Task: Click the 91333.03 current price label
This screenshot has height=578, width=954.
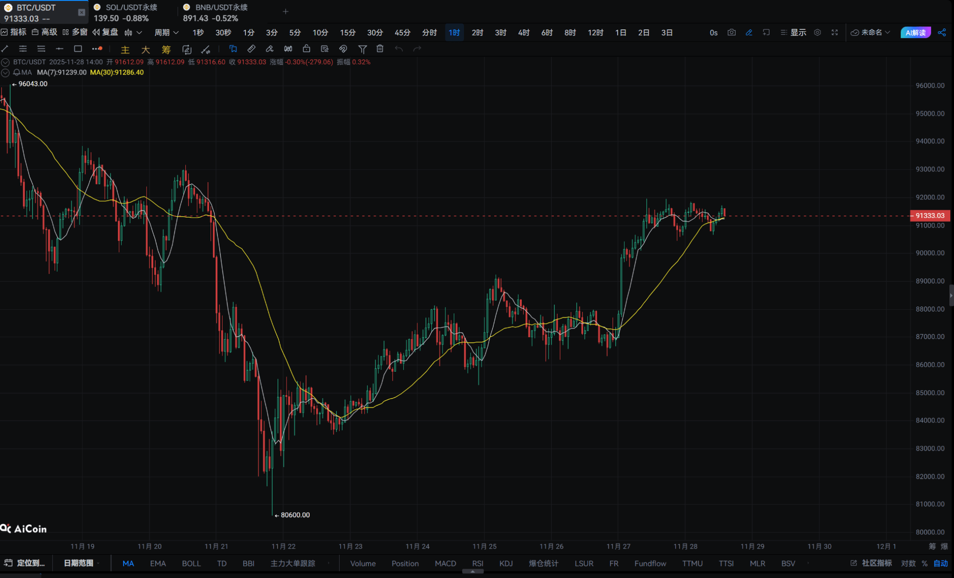Action: pyautogui.click(x=930, y=216)
